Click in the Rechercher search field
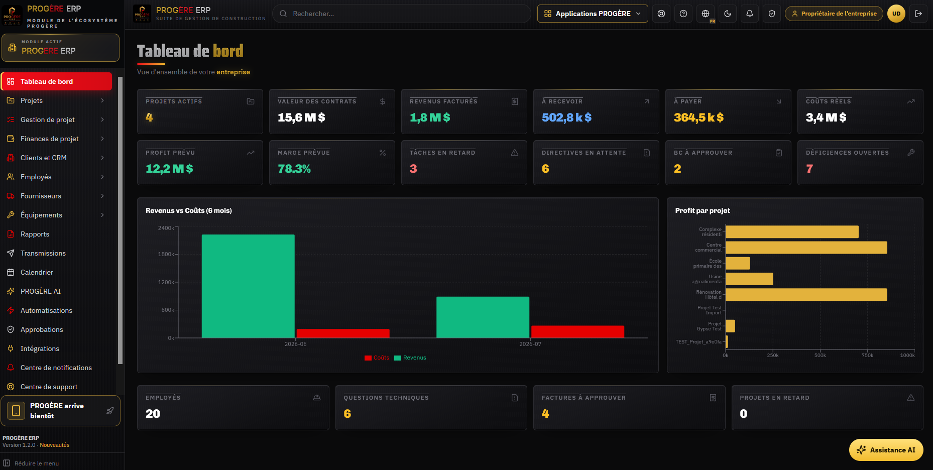Screen dimensions: 933x470 [402, 14]
